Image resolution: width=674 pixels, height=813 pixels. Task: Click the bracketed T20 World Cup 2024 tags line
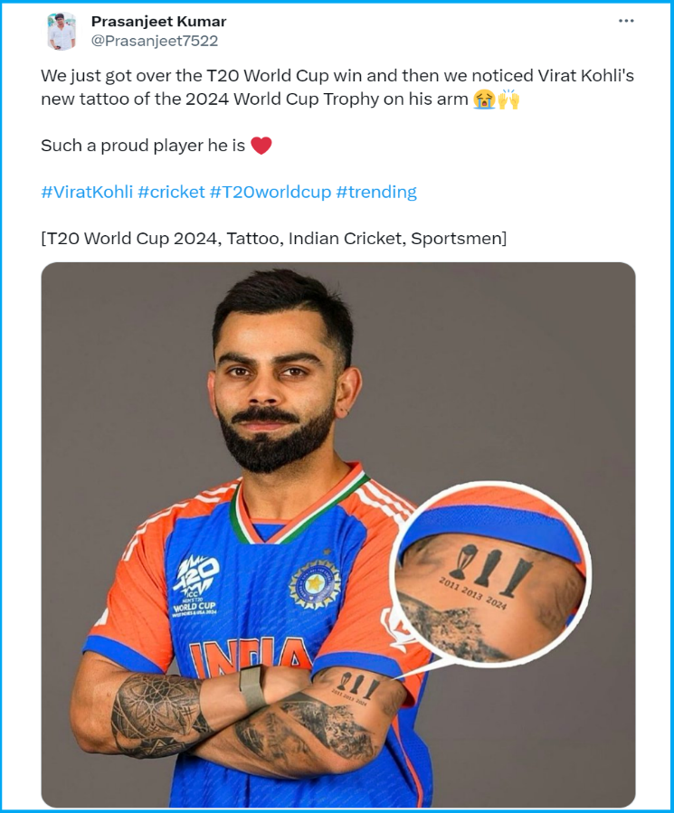click(274, 239)
